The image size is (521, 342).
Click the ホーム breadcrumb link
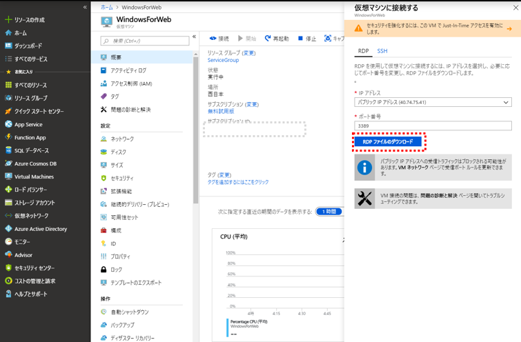[107, 7]
